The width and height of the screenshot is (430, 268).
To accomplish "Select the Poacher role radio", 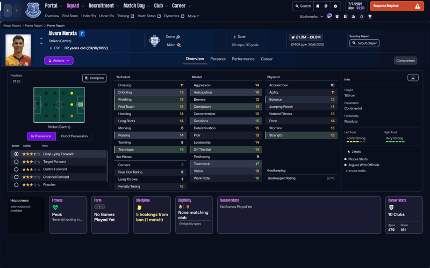I will pos(16,184).
